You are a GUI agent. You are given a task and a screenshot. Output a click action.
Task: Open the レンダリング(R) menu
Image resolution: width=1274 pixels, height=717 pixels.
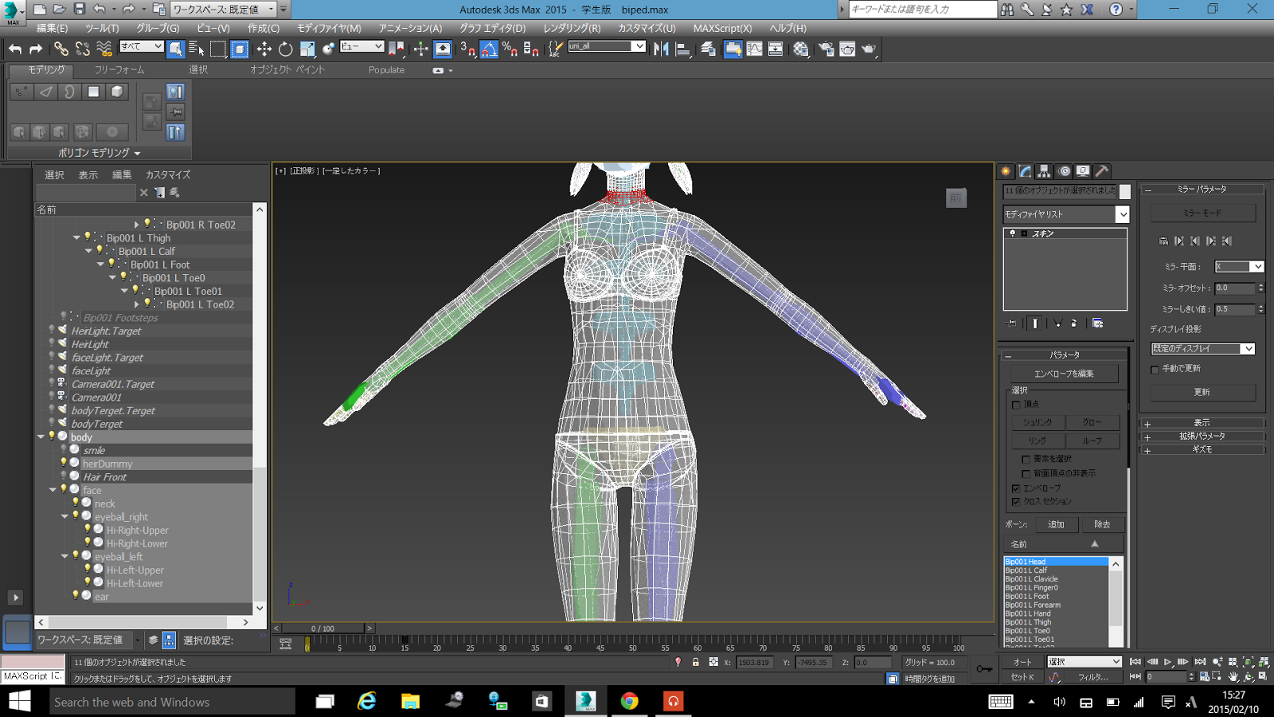[x=572, y=28]
